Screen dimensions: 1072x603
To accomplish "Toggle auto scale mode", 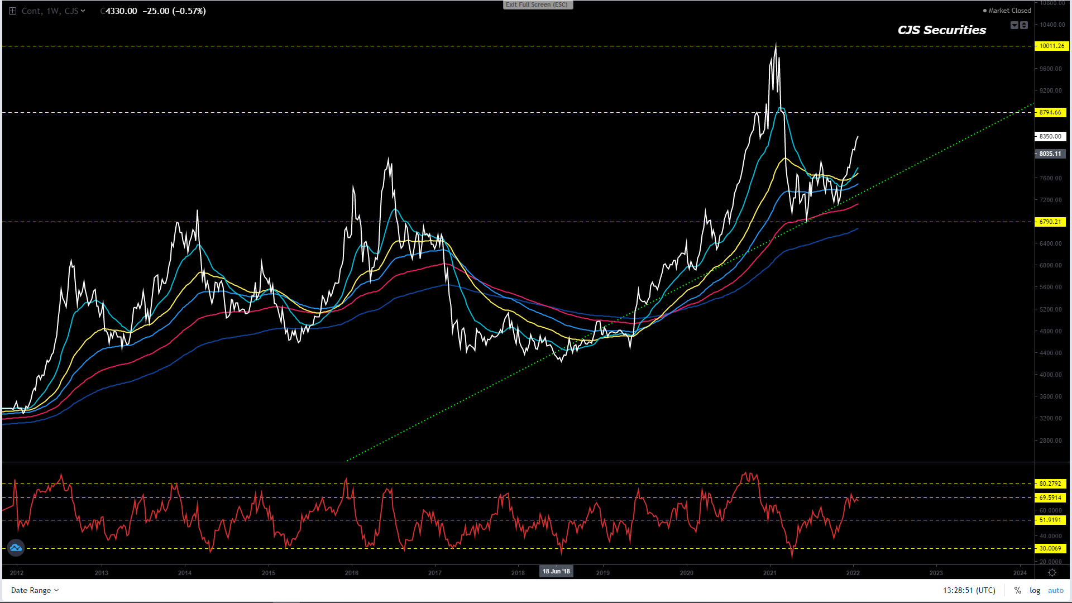I will coord(1055,590).
